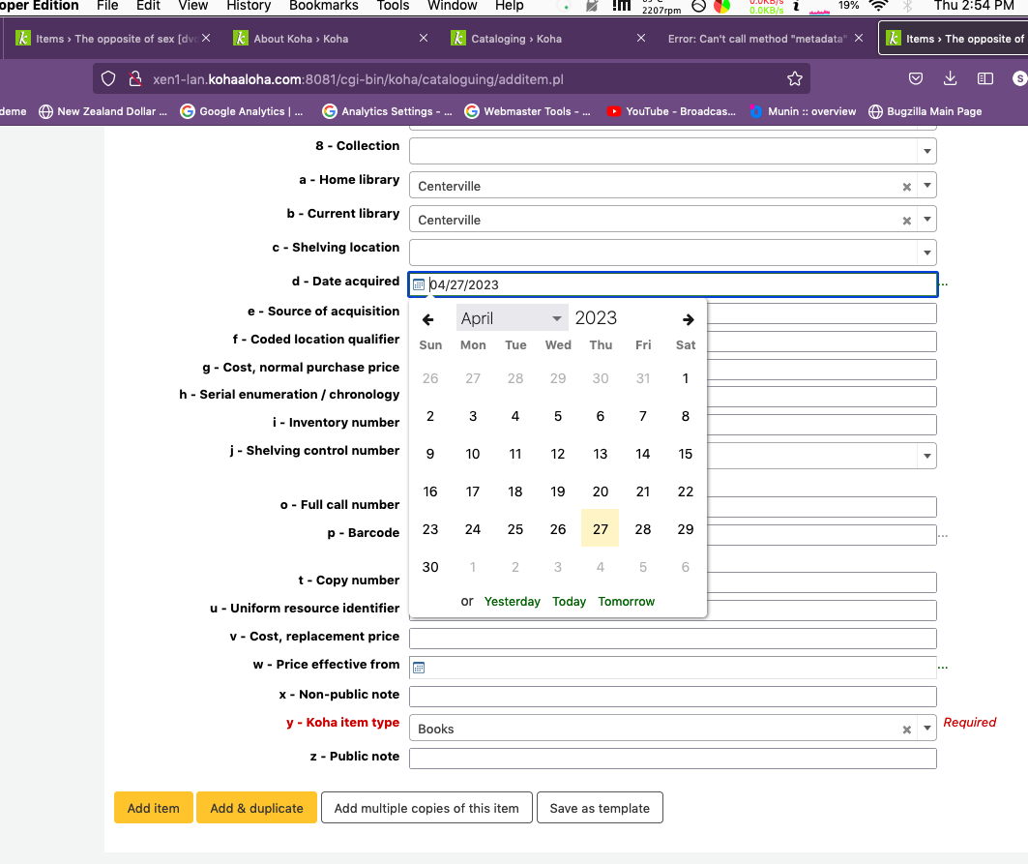1028x864 pixels.
Task: Open Firefox downloads panel
Action: (950, 78)
